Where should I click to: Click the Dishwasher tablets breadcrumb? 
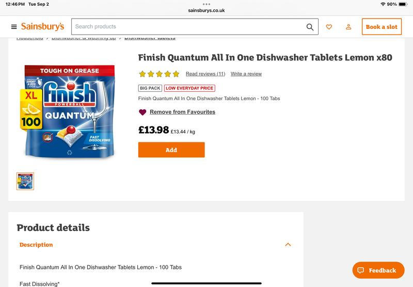[x=150, y=38]
